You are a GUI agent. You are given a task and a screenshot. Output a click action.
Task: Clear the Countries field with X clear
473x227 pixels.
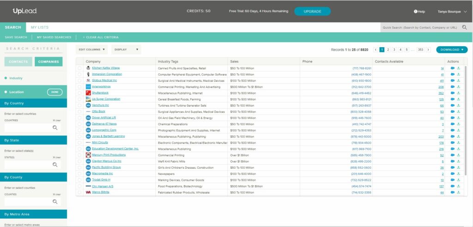point(57,121)
